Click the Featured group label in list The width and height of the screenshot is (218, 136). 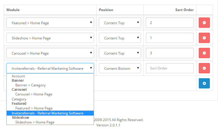pyautogui.click(x=19, y=104)
